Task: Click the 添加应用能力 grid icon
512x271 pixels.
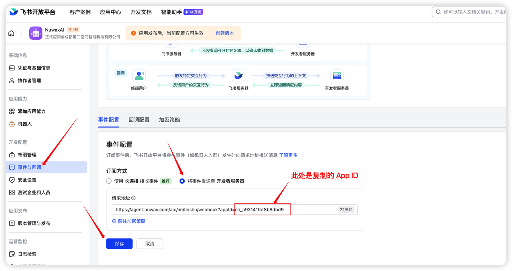Action: point(12,111)
